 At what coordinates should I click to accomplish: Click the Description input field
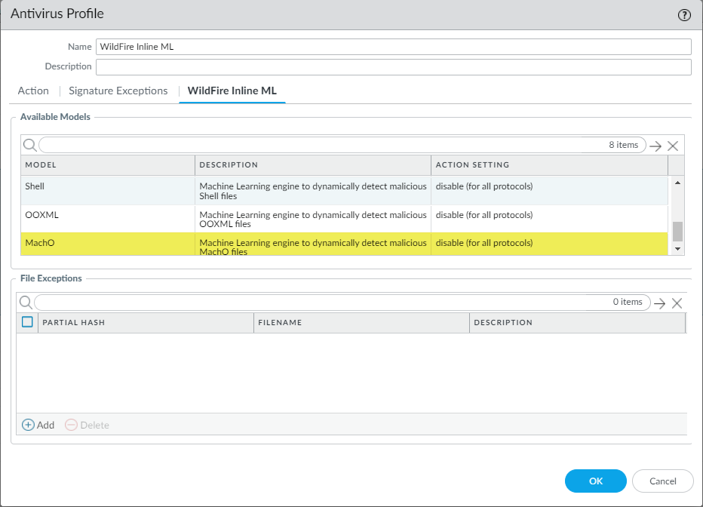[393, 67]
